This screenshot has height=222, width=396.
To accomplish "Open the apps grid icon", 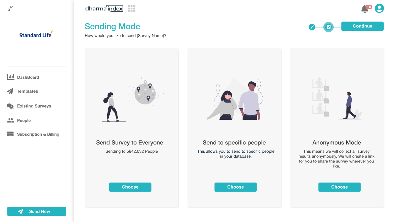I will pos(131,8).
